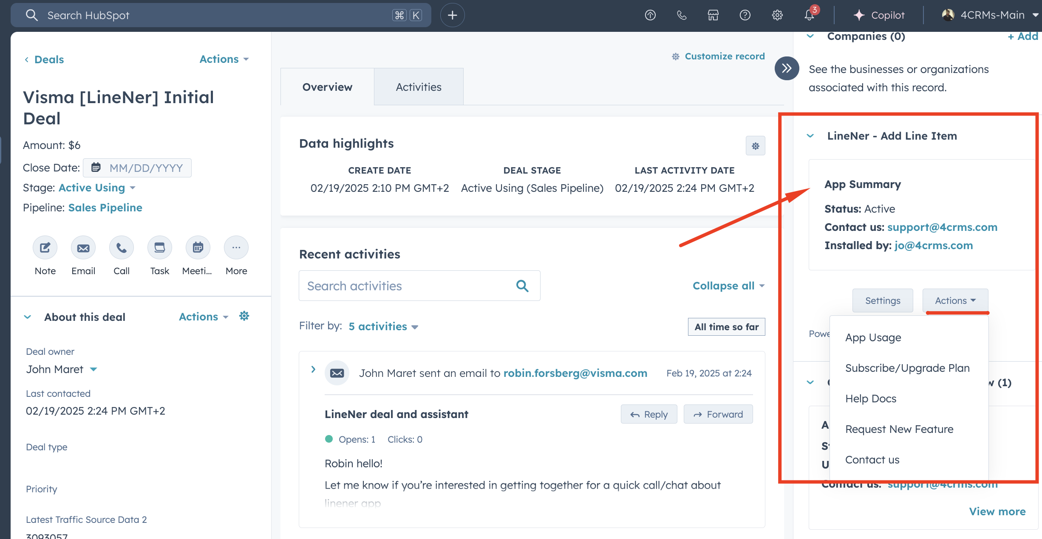The width and height of the screenshot is (1042, 539).
Task: Forward the LineNer email
Action: click(718, 414)
